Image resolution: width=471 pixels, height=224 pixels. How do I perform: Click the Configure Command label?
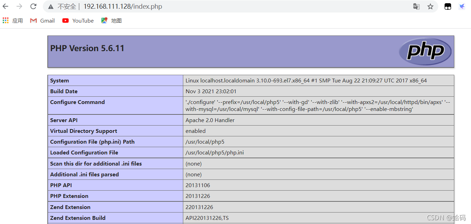pyautogui.click(x=77, y=102)
